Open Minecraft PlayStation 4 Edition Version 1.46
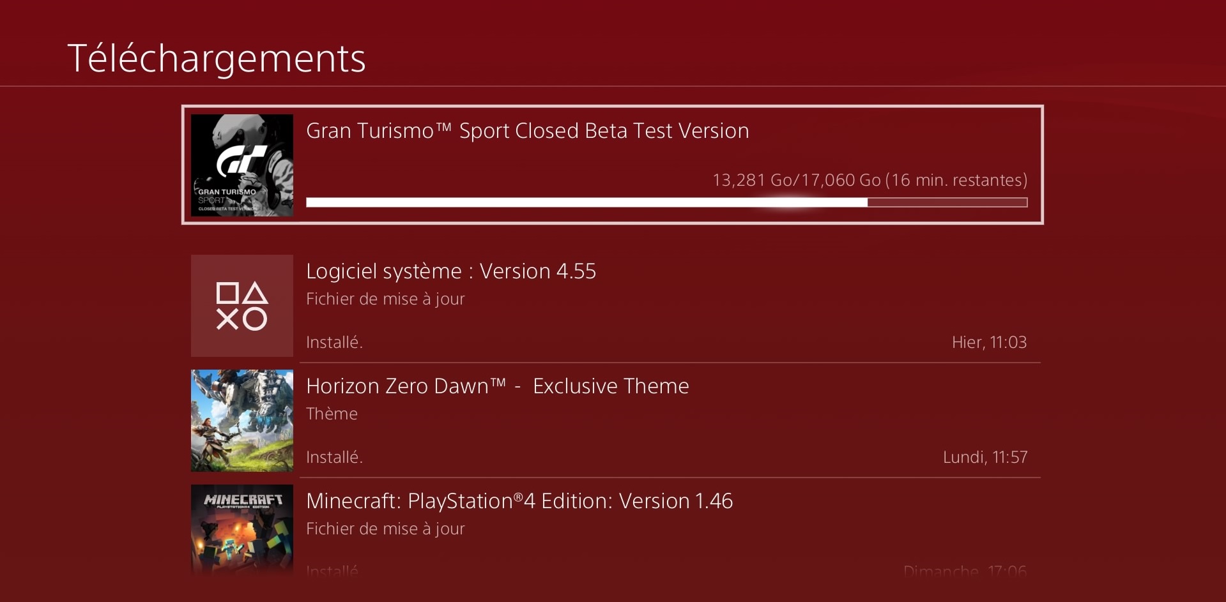 [519, 501]
